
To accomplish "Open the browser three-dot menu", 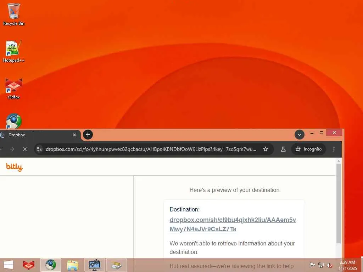I will click(334, 149).
